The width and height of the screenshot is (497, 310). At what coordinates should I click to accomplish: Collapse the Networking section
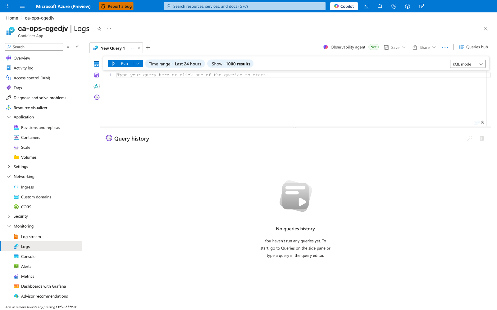coord(9,176)
